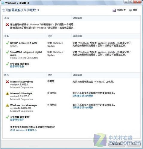Select the version 14.0.8064.206 text
The height and width of the screenshot is (149, 143).
pyautogui.click(x=21, y=108)
